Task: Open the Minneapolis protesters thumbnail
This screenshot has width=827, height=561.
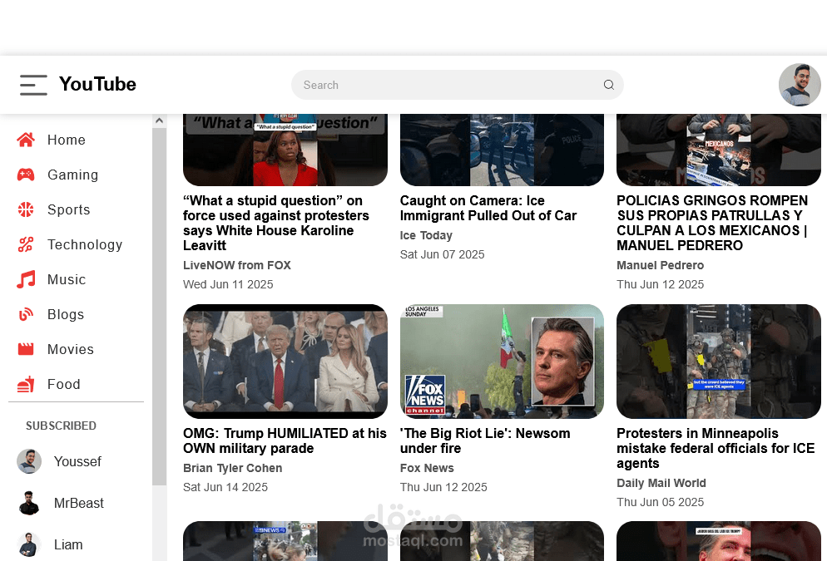Action: (719, 362)
